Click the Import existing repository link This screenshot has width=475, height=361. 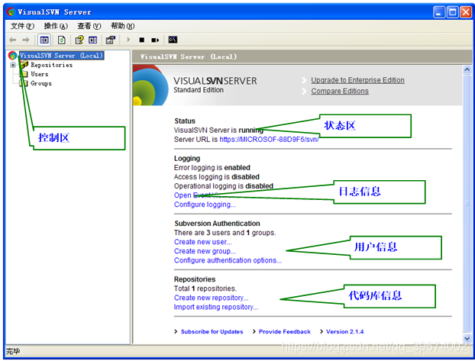point(216,307)
